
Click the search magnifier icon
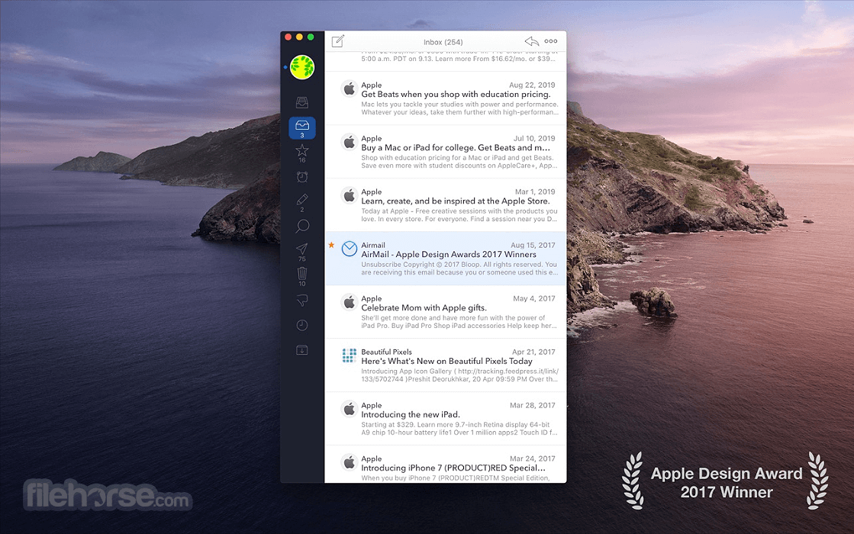pyautogui.click(x=302, y=226)
